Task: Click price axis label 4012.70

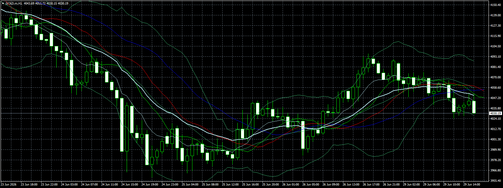Action: pyautogui.click(x=495, y=129)
